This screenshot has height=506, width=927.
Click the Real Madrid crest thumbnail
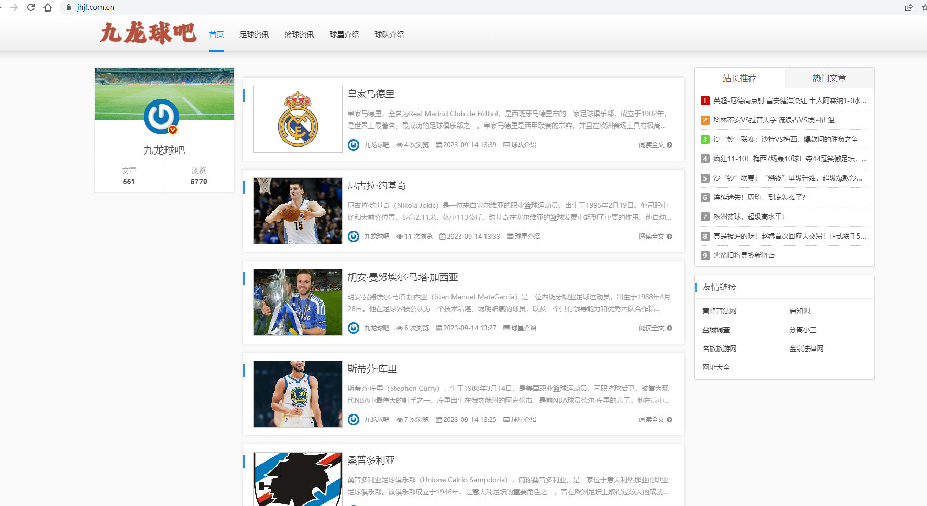tap(297, 119)
